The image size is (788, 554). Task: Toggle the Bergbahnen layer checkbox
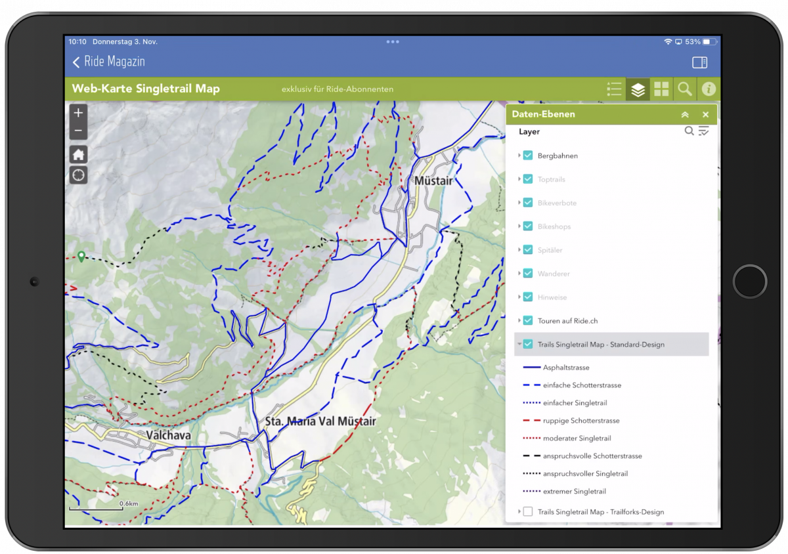527,156
